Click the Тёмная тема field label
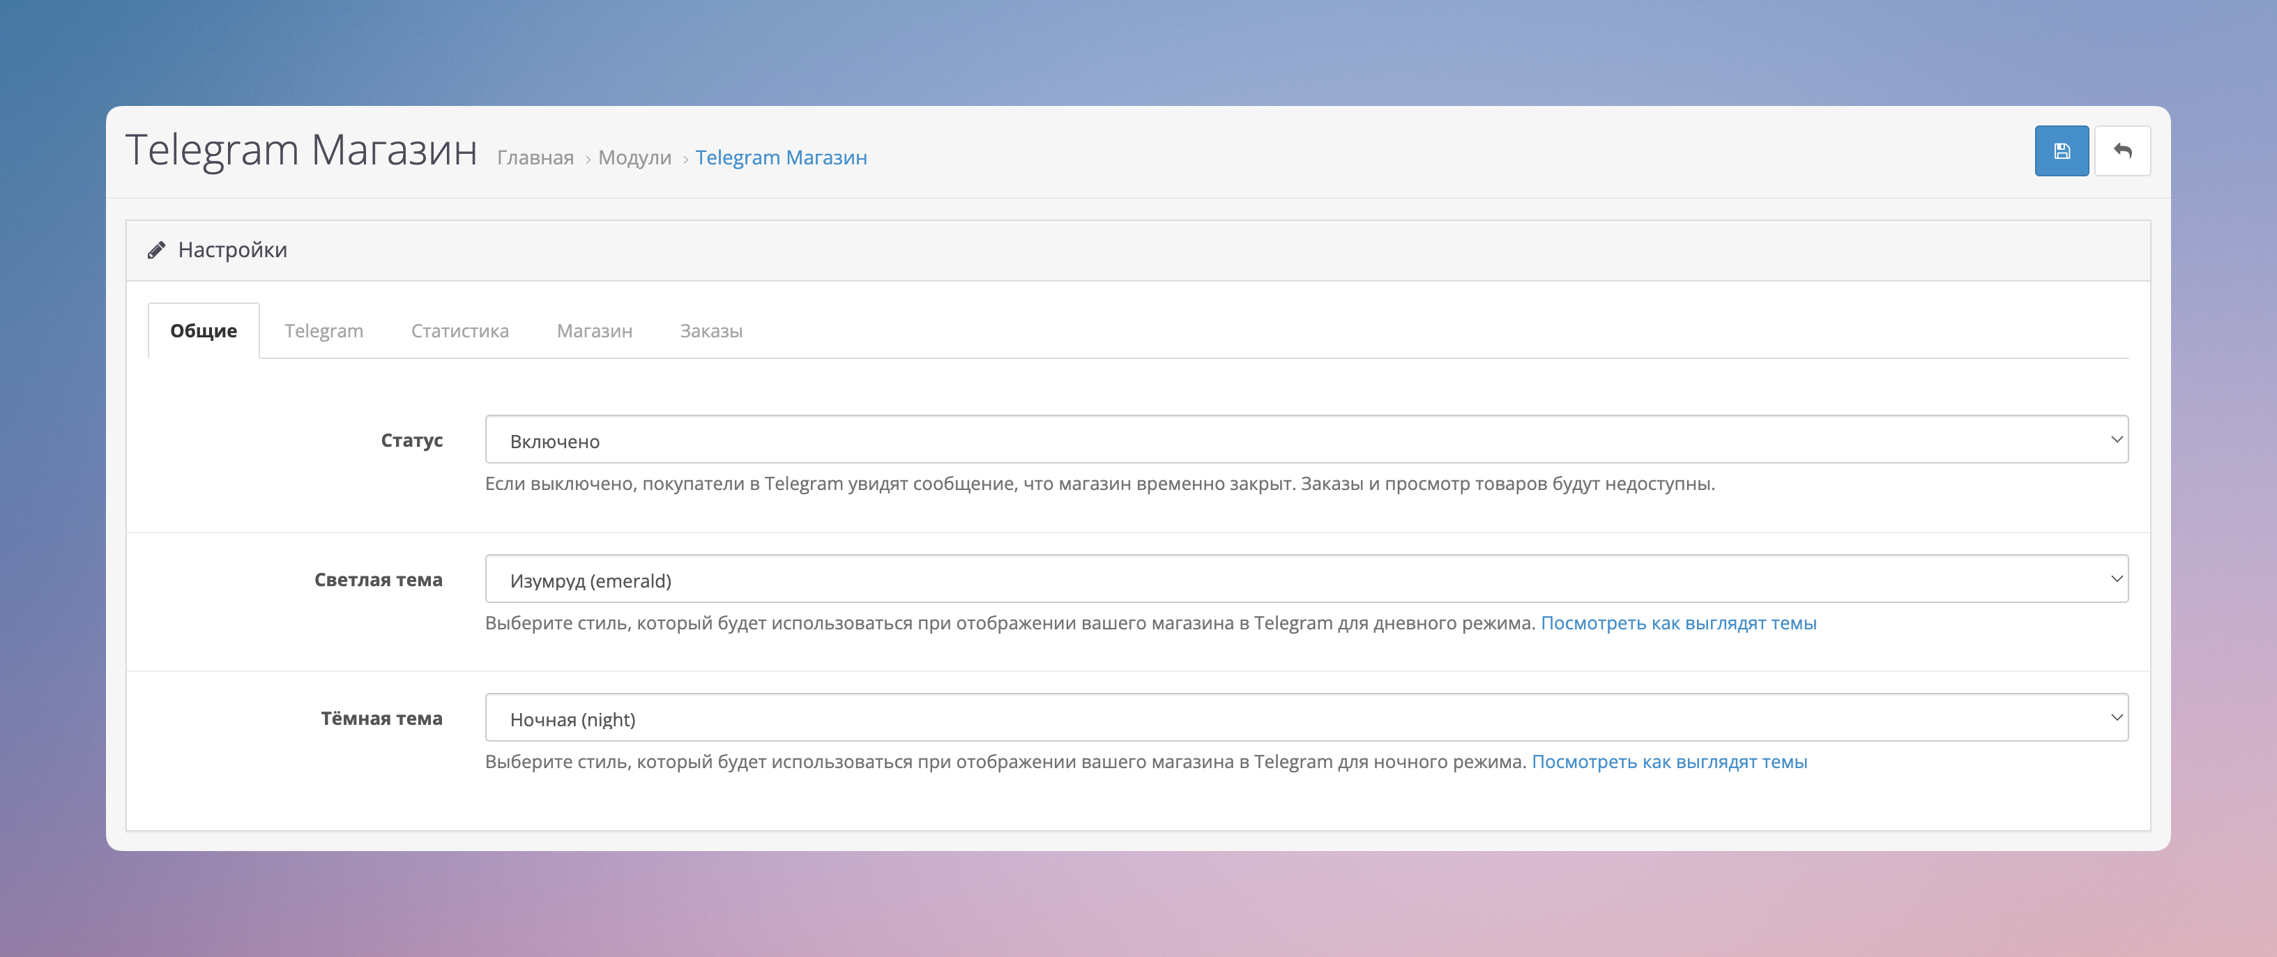 pos(381,719)
